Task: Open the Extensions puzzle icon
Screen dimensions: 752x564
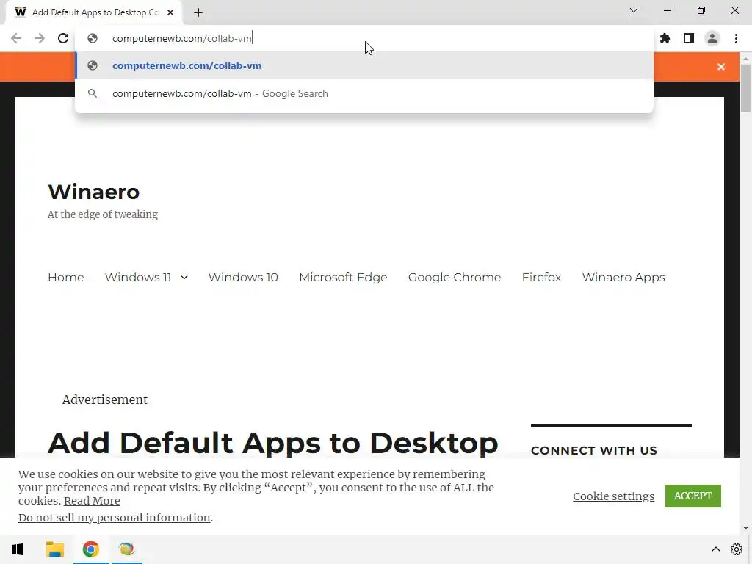Action: (665, 38)
